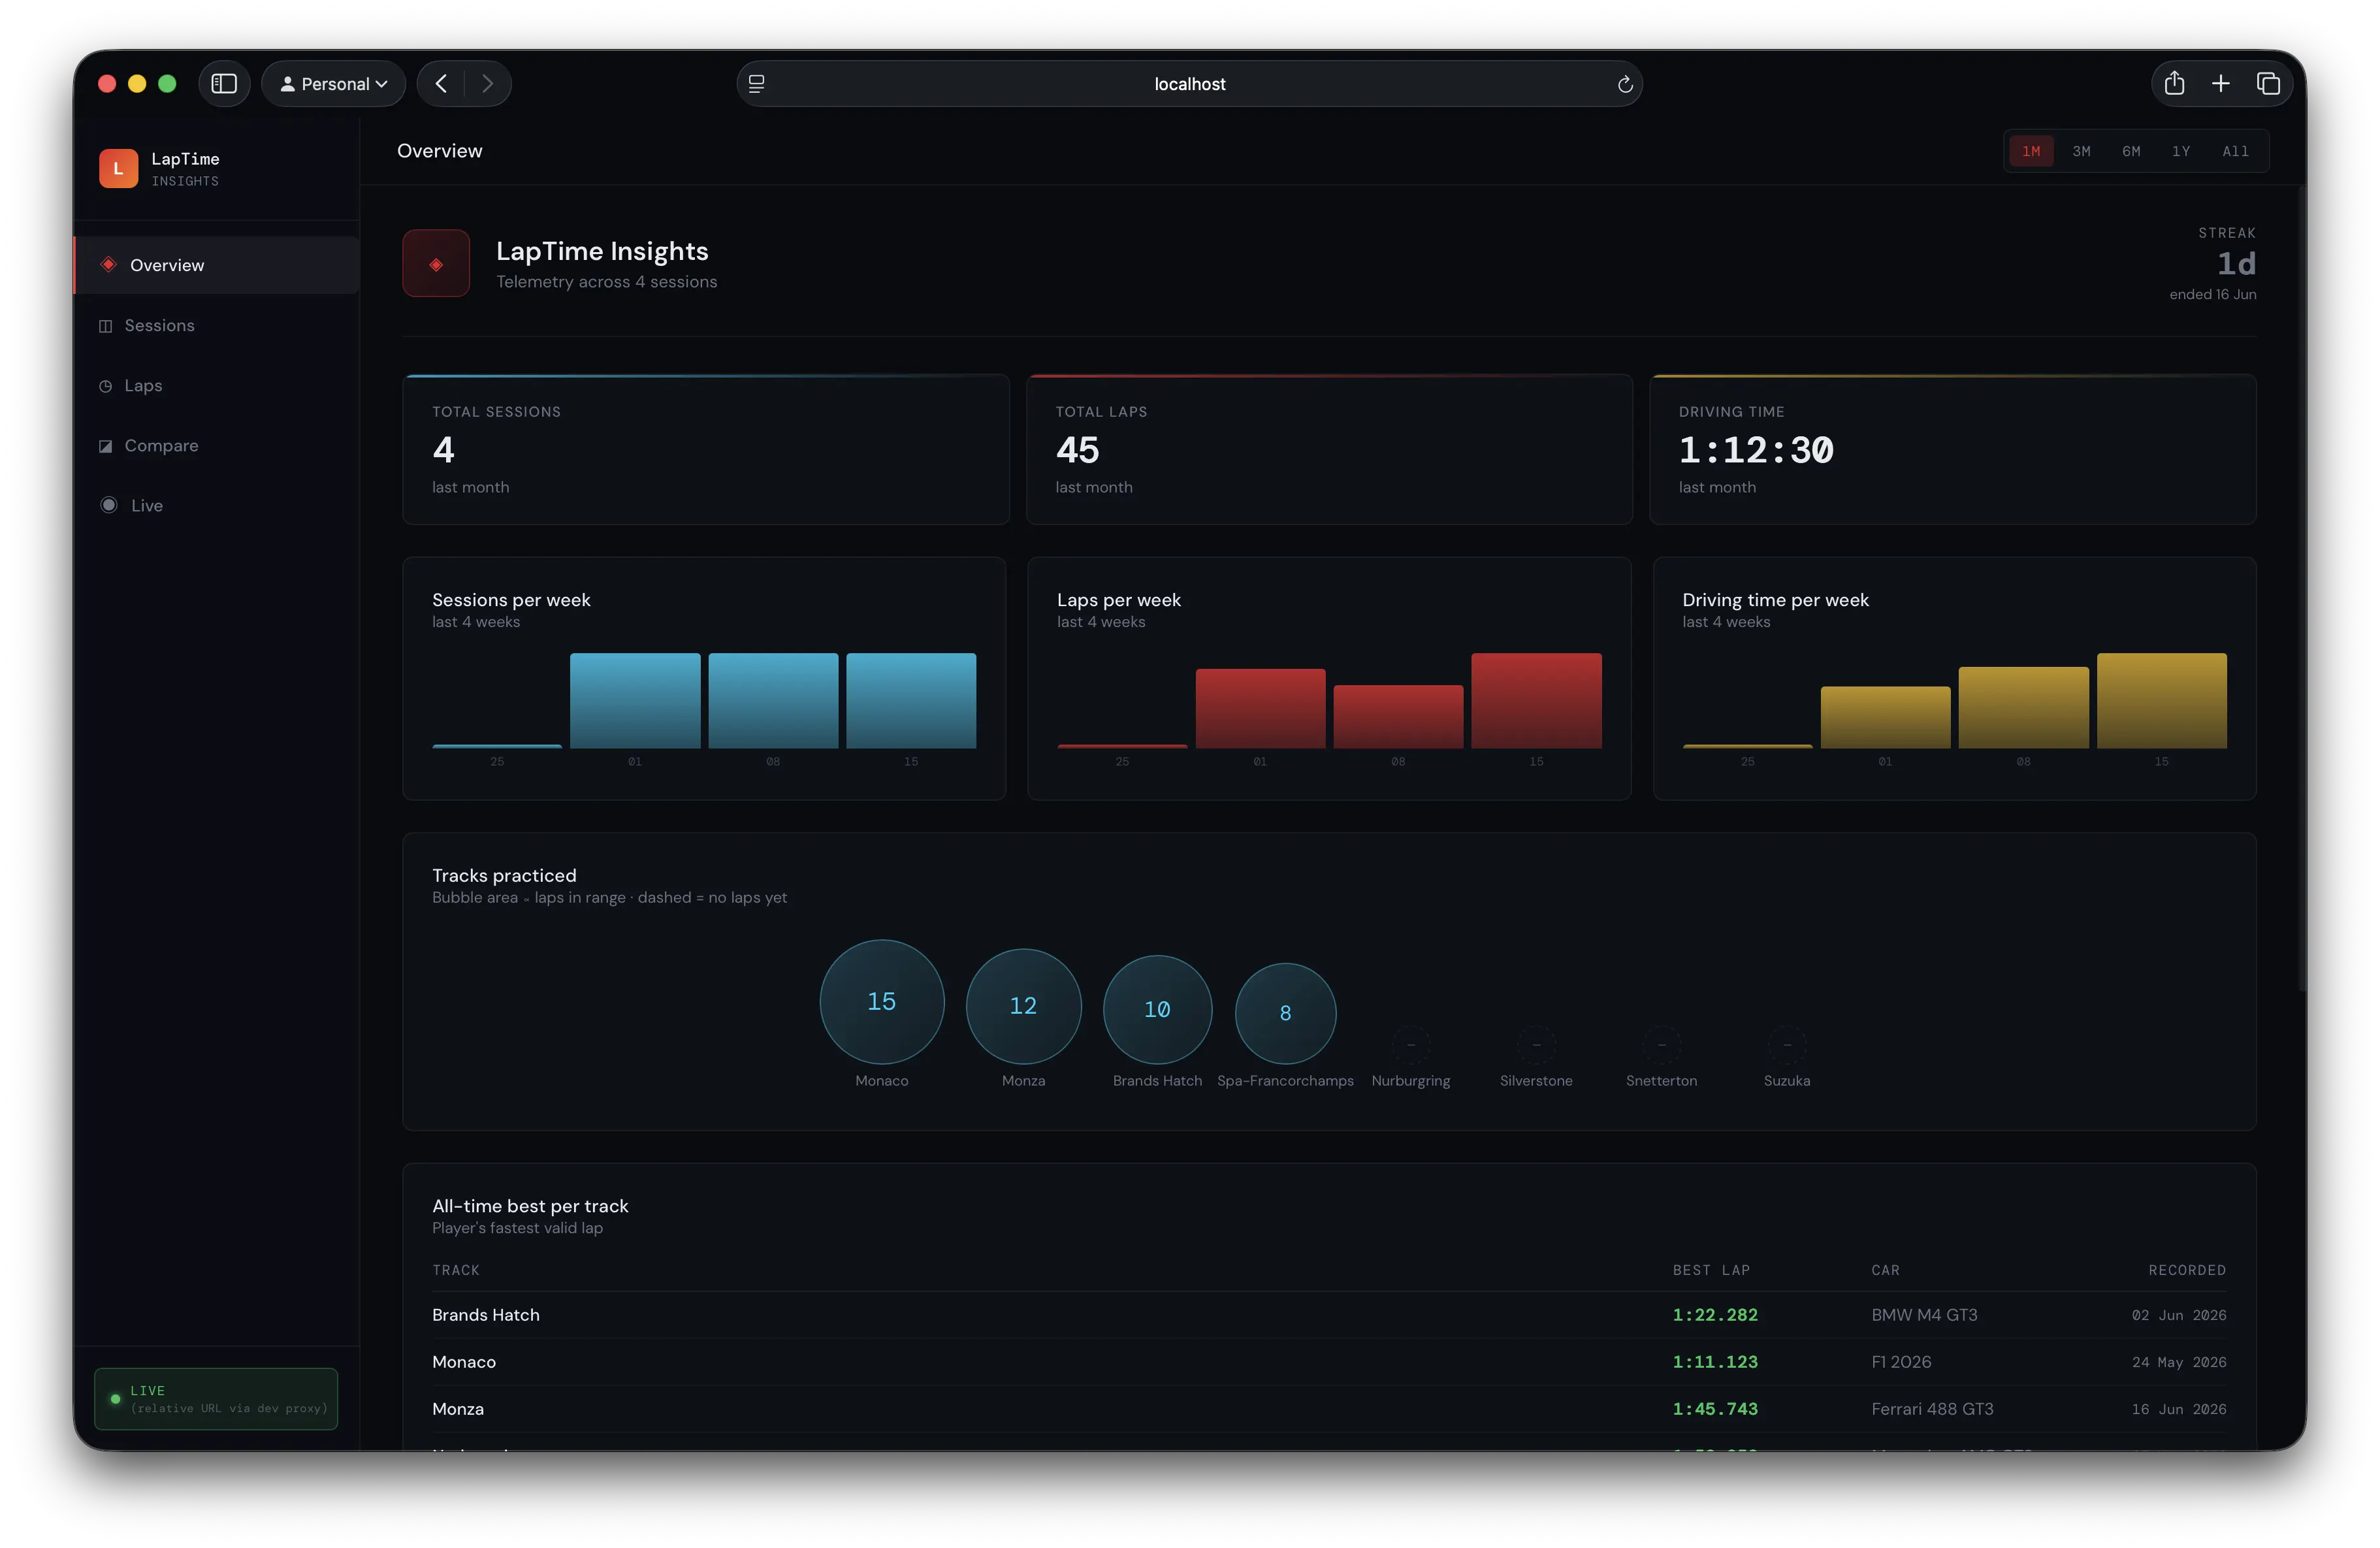This screenshot has height=1548, width=2380.
Task: Click the CAR column header
Action: click(x=1885, y=1270)
